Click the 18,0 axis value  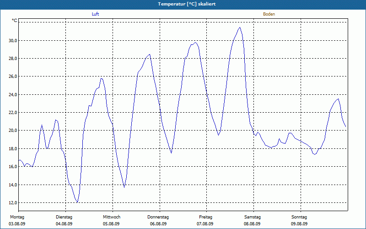[13, 148]
